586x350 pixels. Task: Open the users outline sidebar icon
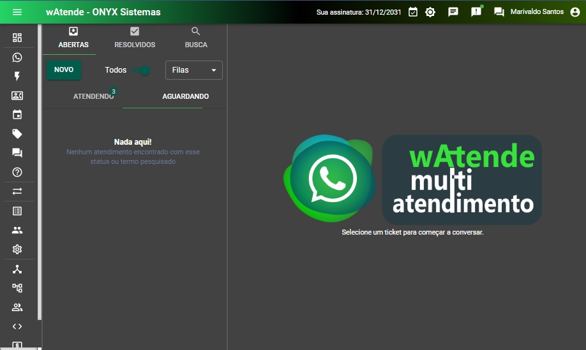coord(17,307)
